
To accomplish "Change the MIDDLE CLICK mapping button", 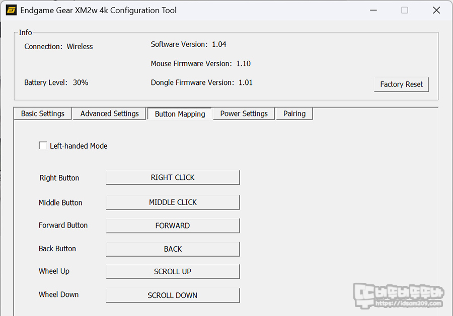I will pos(173,202).
